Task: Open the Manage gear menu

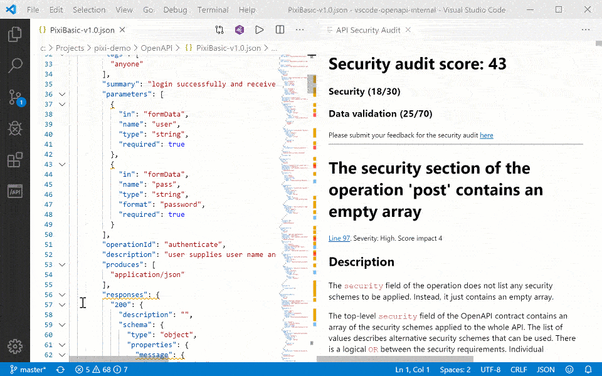Action: pos(15,347)
